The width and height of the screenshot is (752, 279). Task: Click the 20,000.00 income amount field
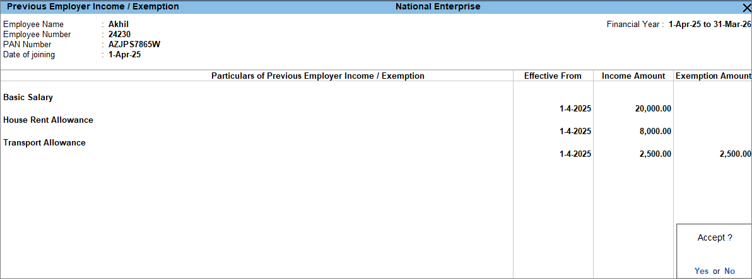[653, 109]
